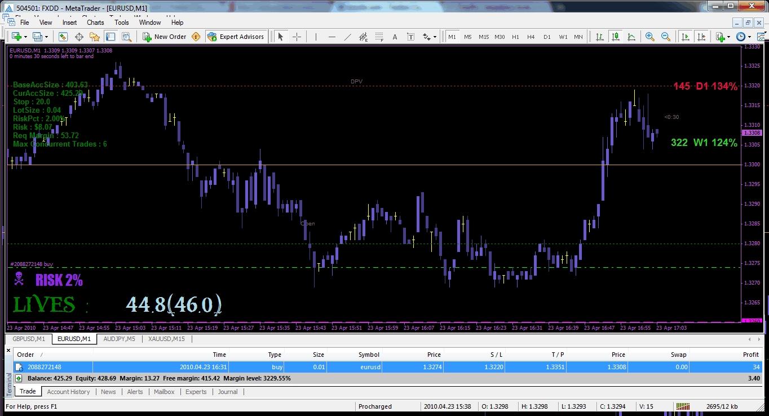Open the Charts menu
This screenshot has height=416, width=769.
95,23
